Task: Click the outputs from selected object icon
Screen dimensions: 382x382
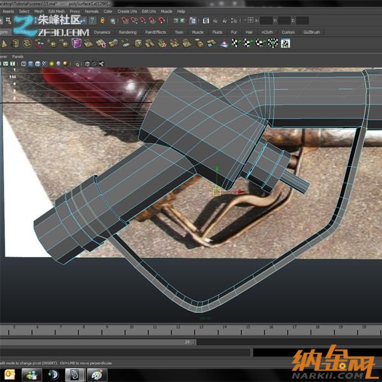Action: 183,21
